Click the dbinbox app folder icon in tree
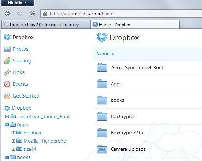 [19, 132]
